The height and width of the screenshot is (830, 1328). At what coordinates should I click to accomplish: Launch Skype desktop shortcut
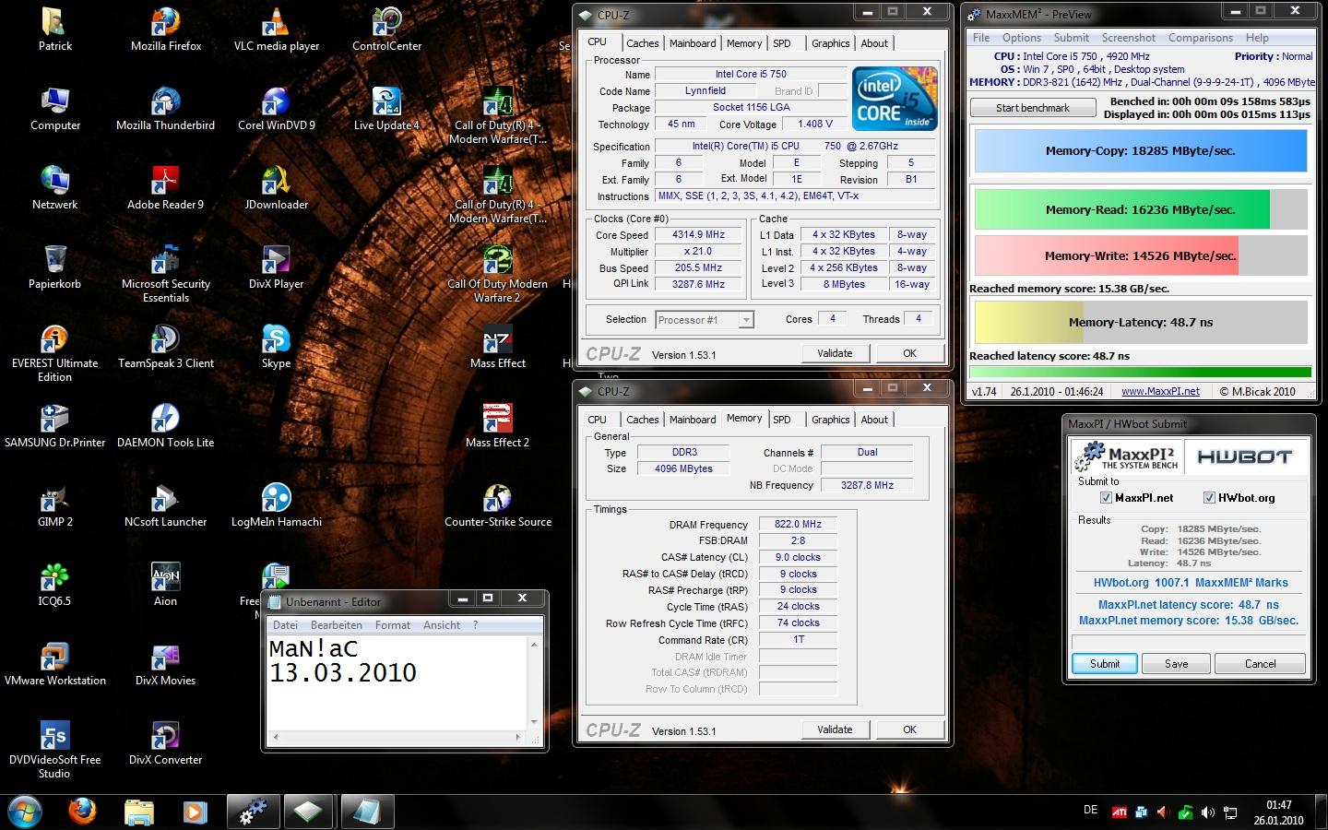tap(276, 347)
